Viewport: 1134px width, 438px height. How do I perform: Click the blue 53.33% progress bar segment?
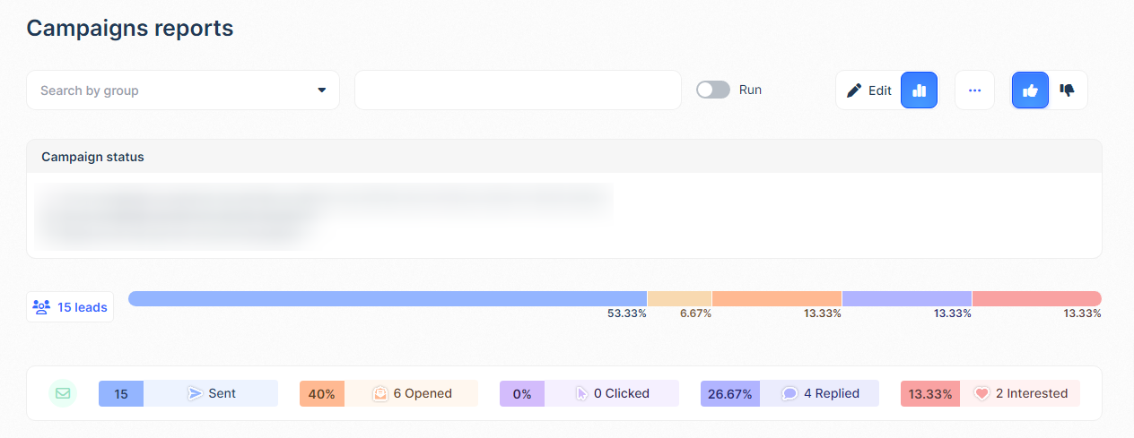pyautogui.click(x=388, y=298)
